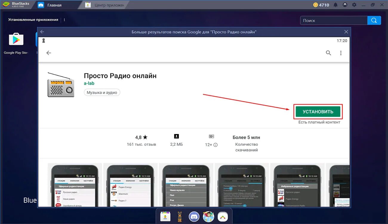Open fifth screenshot with Избранные радиостанции
Image resolution: width=388 pixels, height=224 pixels.
click(x=297, y=185)
